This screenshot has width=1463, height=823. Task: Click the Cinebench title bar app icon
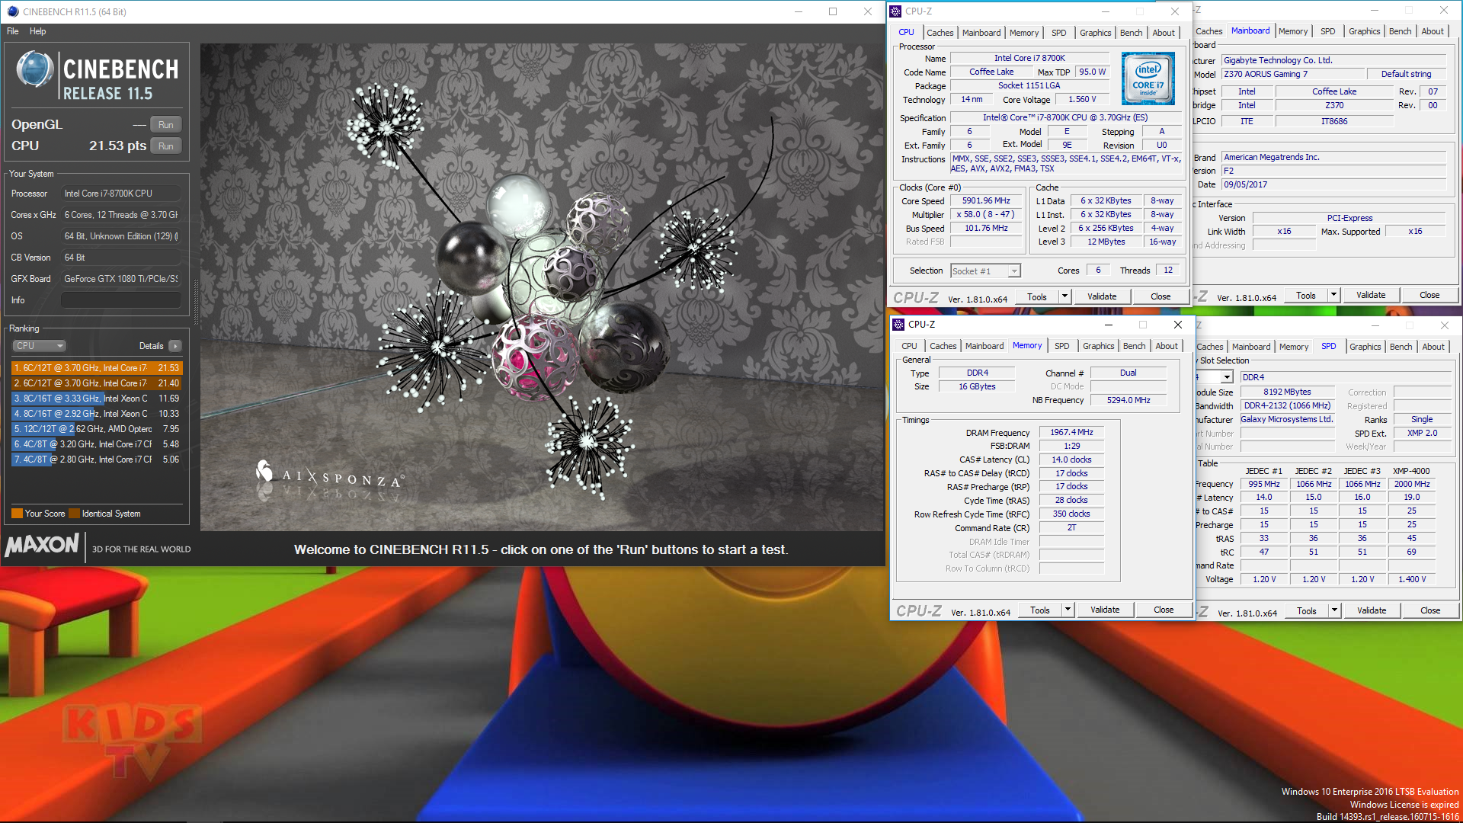click(13, 11)
